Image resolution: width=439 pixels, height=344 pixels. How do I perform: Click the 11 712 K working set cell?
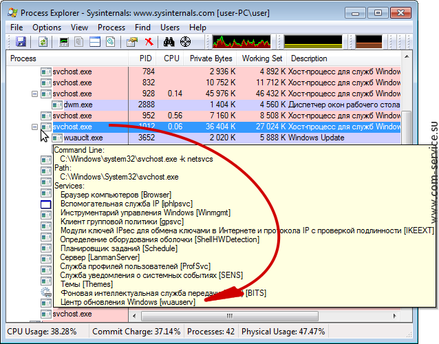270,83
